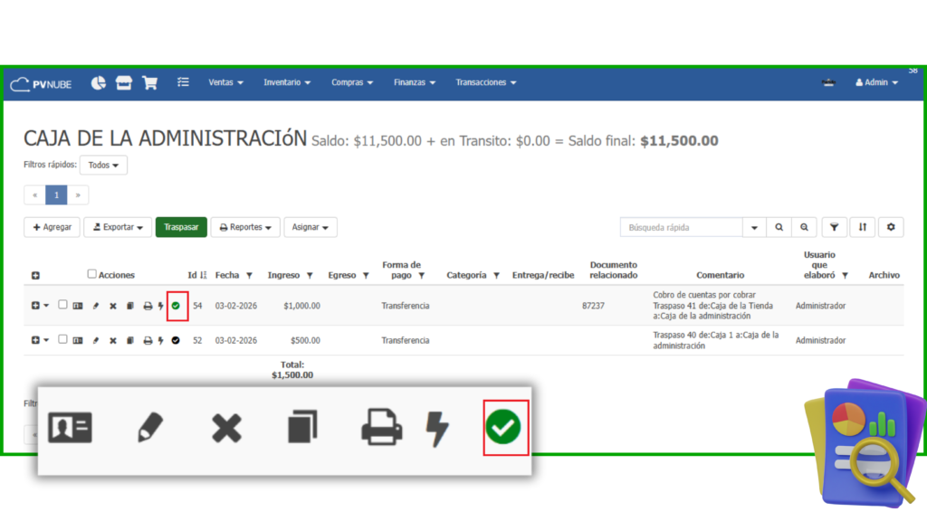927x521 pixels.
Task: Open the Todos quick filter dropdown
Action: [x=103, y=166]
